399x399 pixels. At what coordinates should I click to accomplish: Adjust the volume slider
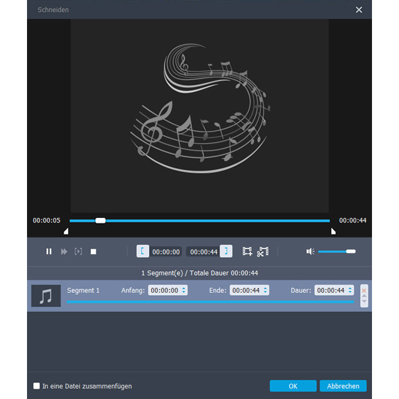351,251
